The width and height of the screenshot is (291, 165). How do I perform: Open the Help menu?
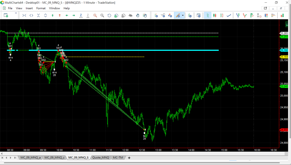(x=66, y=8)
